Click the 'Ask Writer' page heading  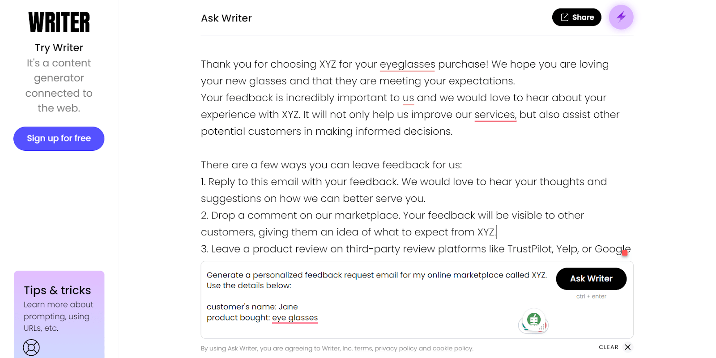[x=226, y=18]
